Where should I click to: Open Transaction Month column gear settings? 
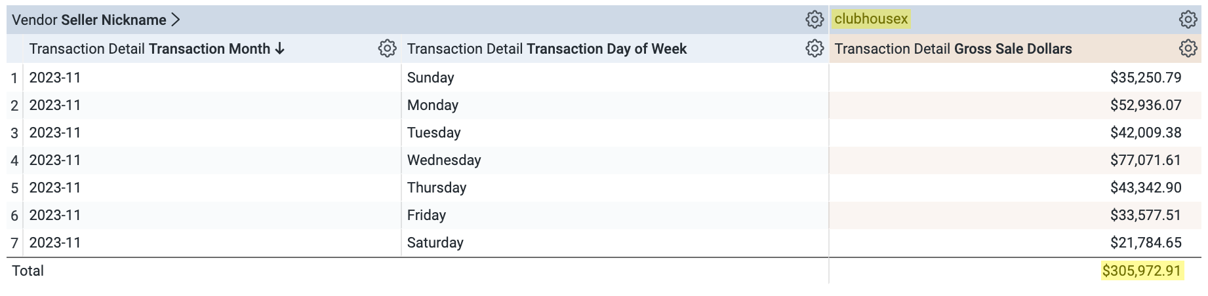click(x=387, y=48)
